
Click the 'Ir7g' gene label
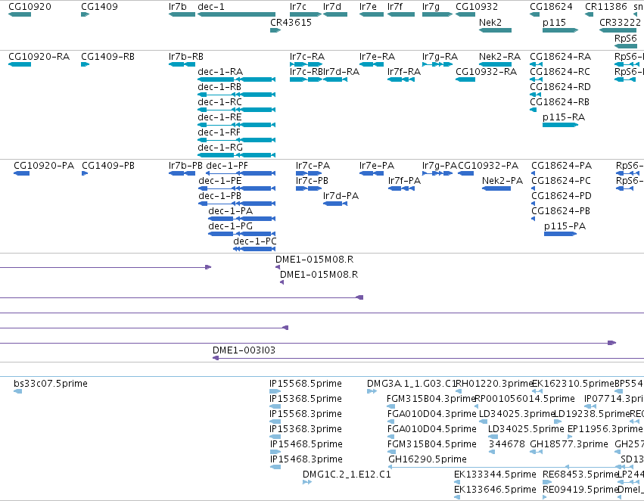pyautogui.click(x=431, y=7)
